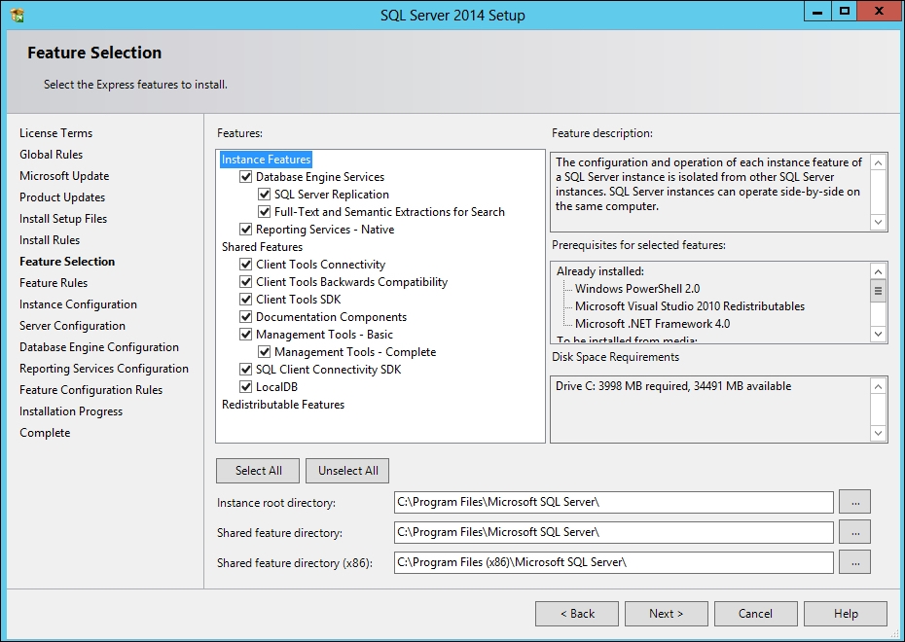Image resolution: width=905 pixels, height=642 pixels.
Task: Toggle SQL Server Replication checkbox
Action: [265, 195]
